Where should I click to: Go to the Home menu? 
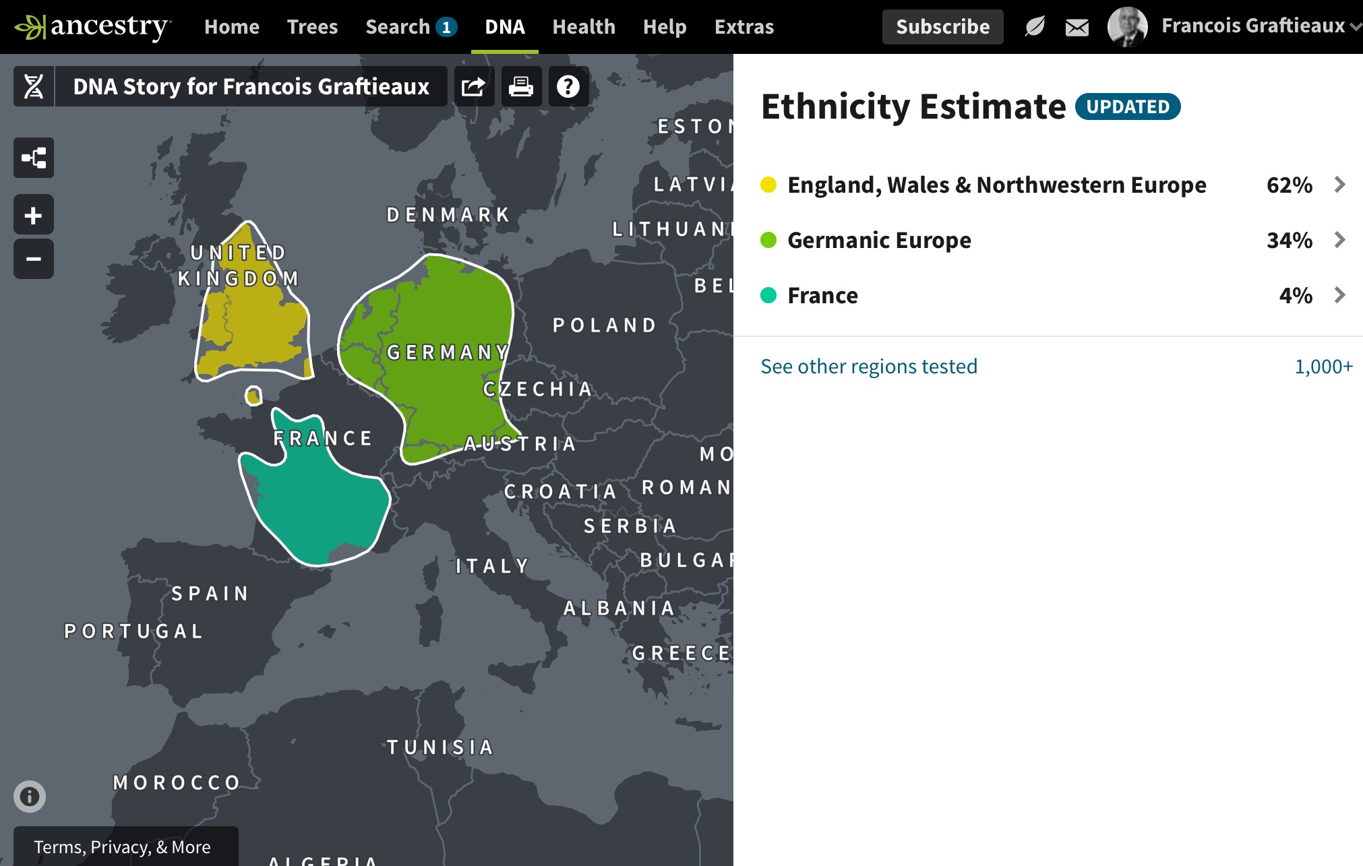pyautogui.click(x=232, y=27)
